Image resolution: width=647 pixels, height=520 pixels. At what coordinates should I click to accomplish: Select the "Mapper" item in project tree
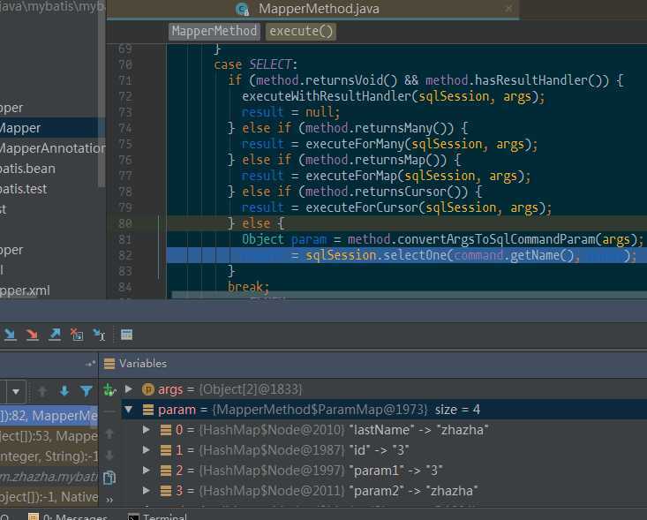pyautogui.click(x=49, y=128)
